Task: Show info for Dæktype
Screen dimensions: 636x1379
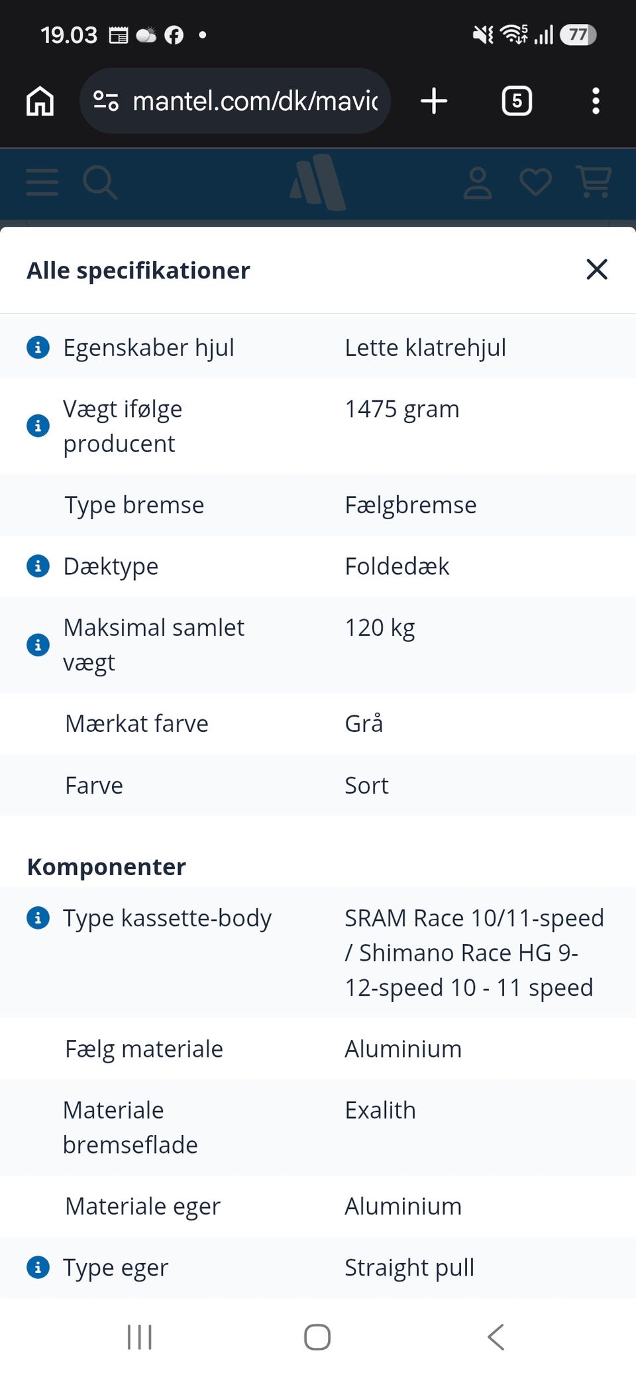Action: click(x=38, y=566)
